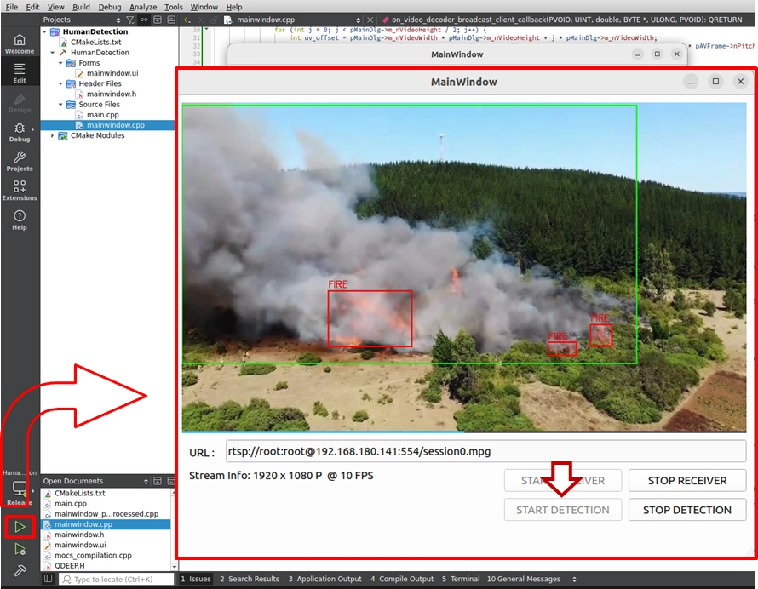Show the 10 General Messages pane
This screenshot has width=758, height=589.
point(524,579)
